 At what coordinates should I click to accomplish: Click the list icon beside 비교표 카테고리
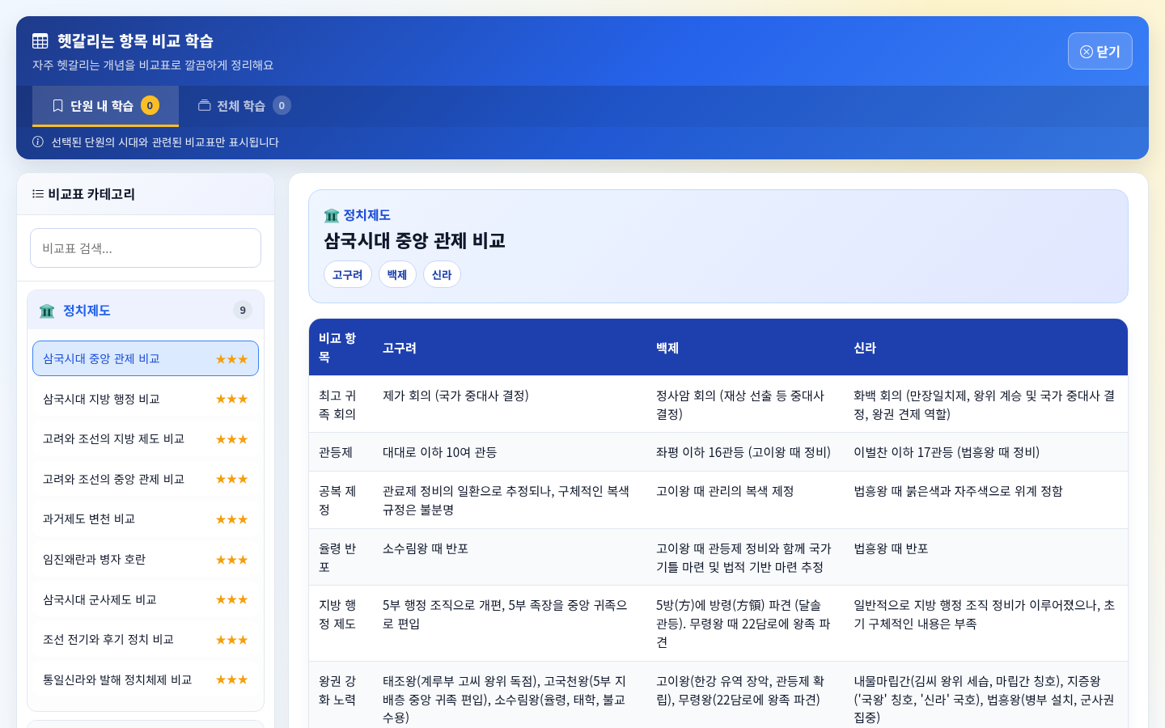pyautogui.click(x=38, y=193)
